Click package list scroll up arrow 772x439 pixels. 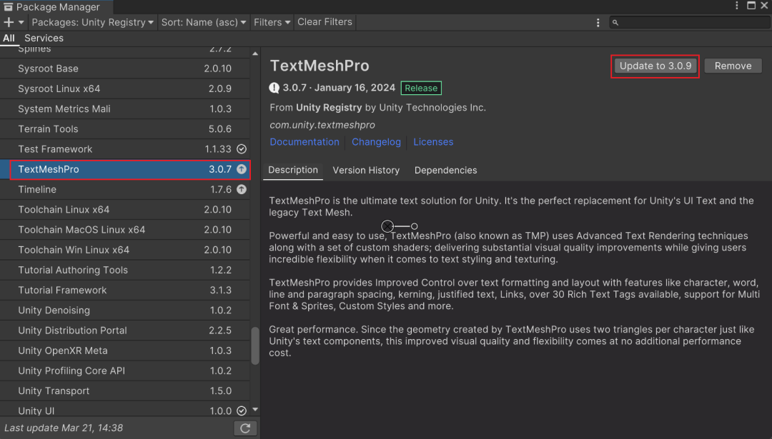point(255,53)
